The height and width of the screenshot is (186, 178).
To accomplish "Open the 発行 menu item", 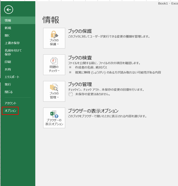I will click(18, 84).
